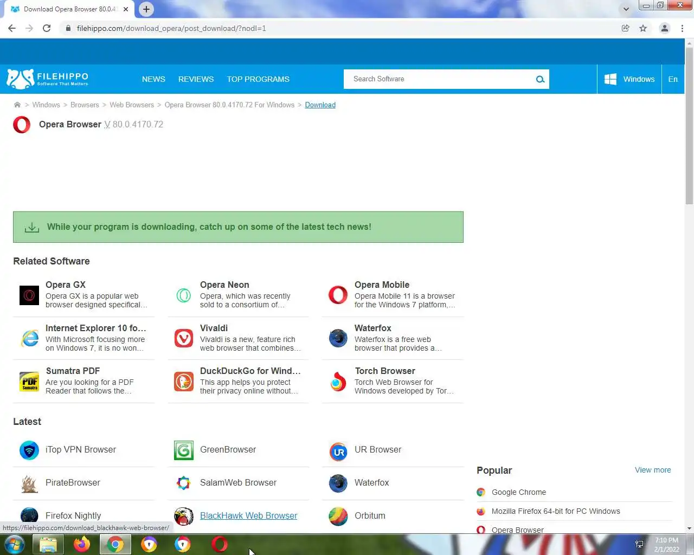
Task: Click the Torch Browser icon
Action: (x=338, y=382)
